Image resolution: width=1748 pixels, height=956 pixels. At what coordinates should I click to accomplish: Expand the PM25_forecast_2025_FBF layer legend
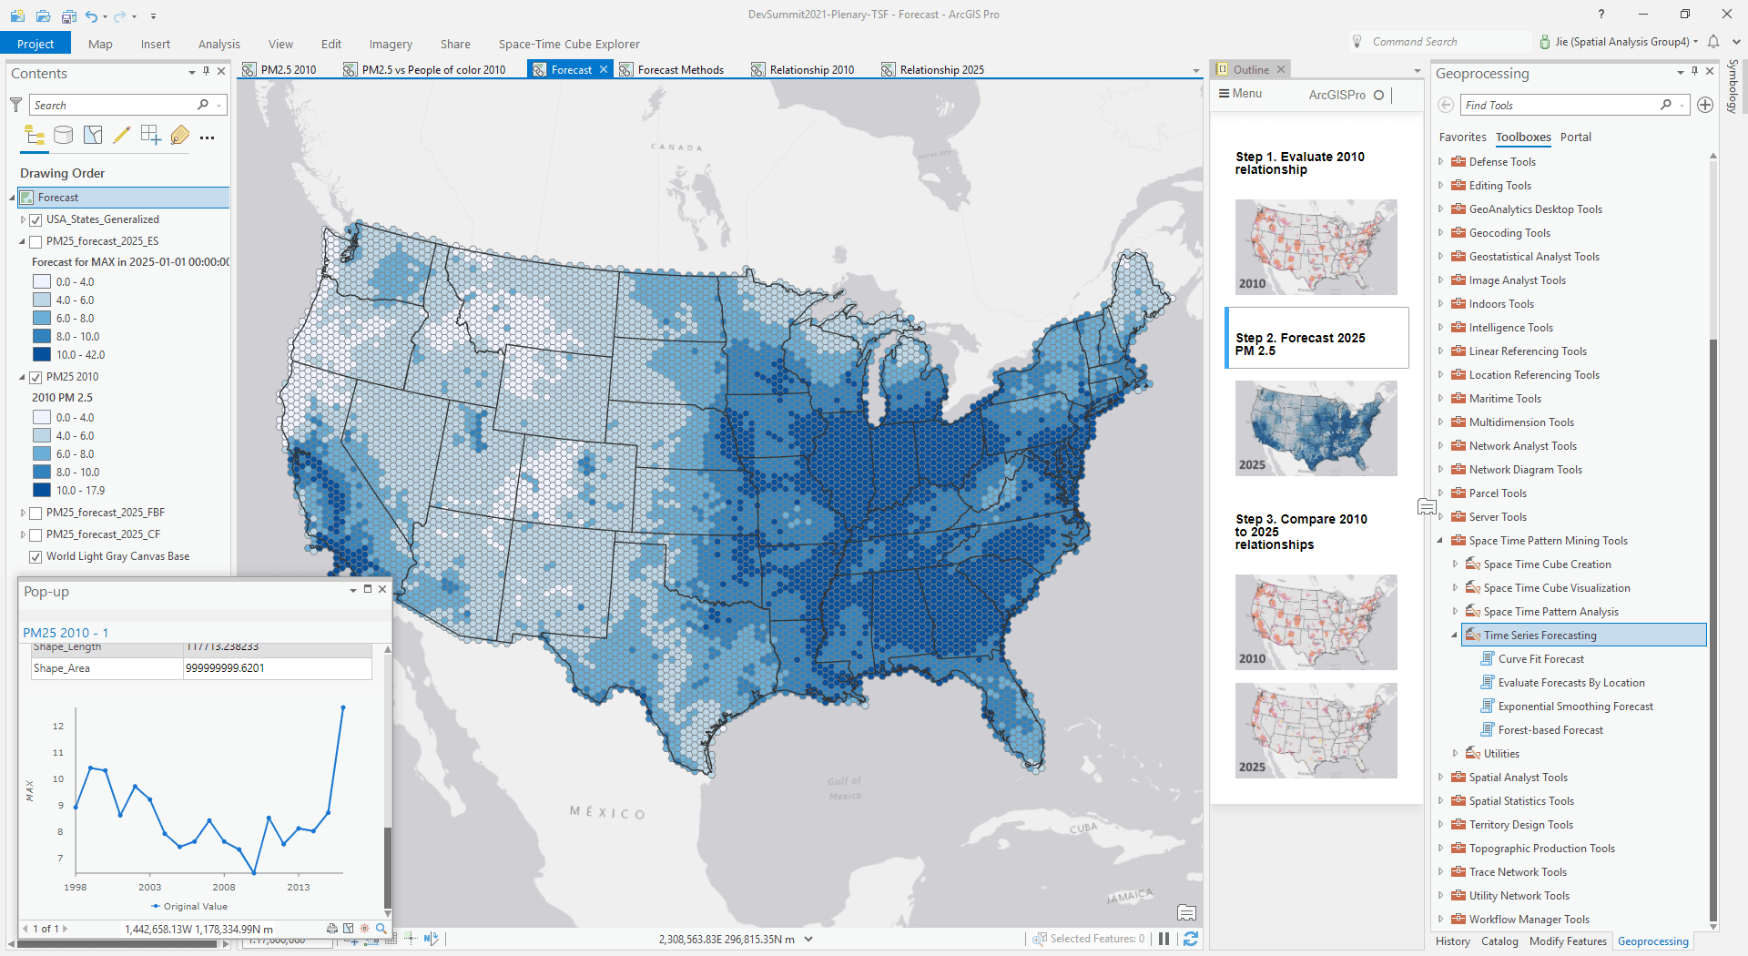click(x=23, y=513)
